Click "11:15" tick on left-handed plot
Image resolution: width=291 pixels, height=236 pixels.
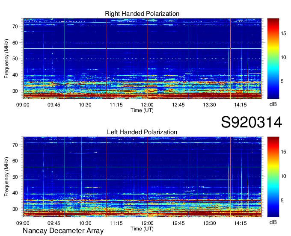click(x=116, y=223)
